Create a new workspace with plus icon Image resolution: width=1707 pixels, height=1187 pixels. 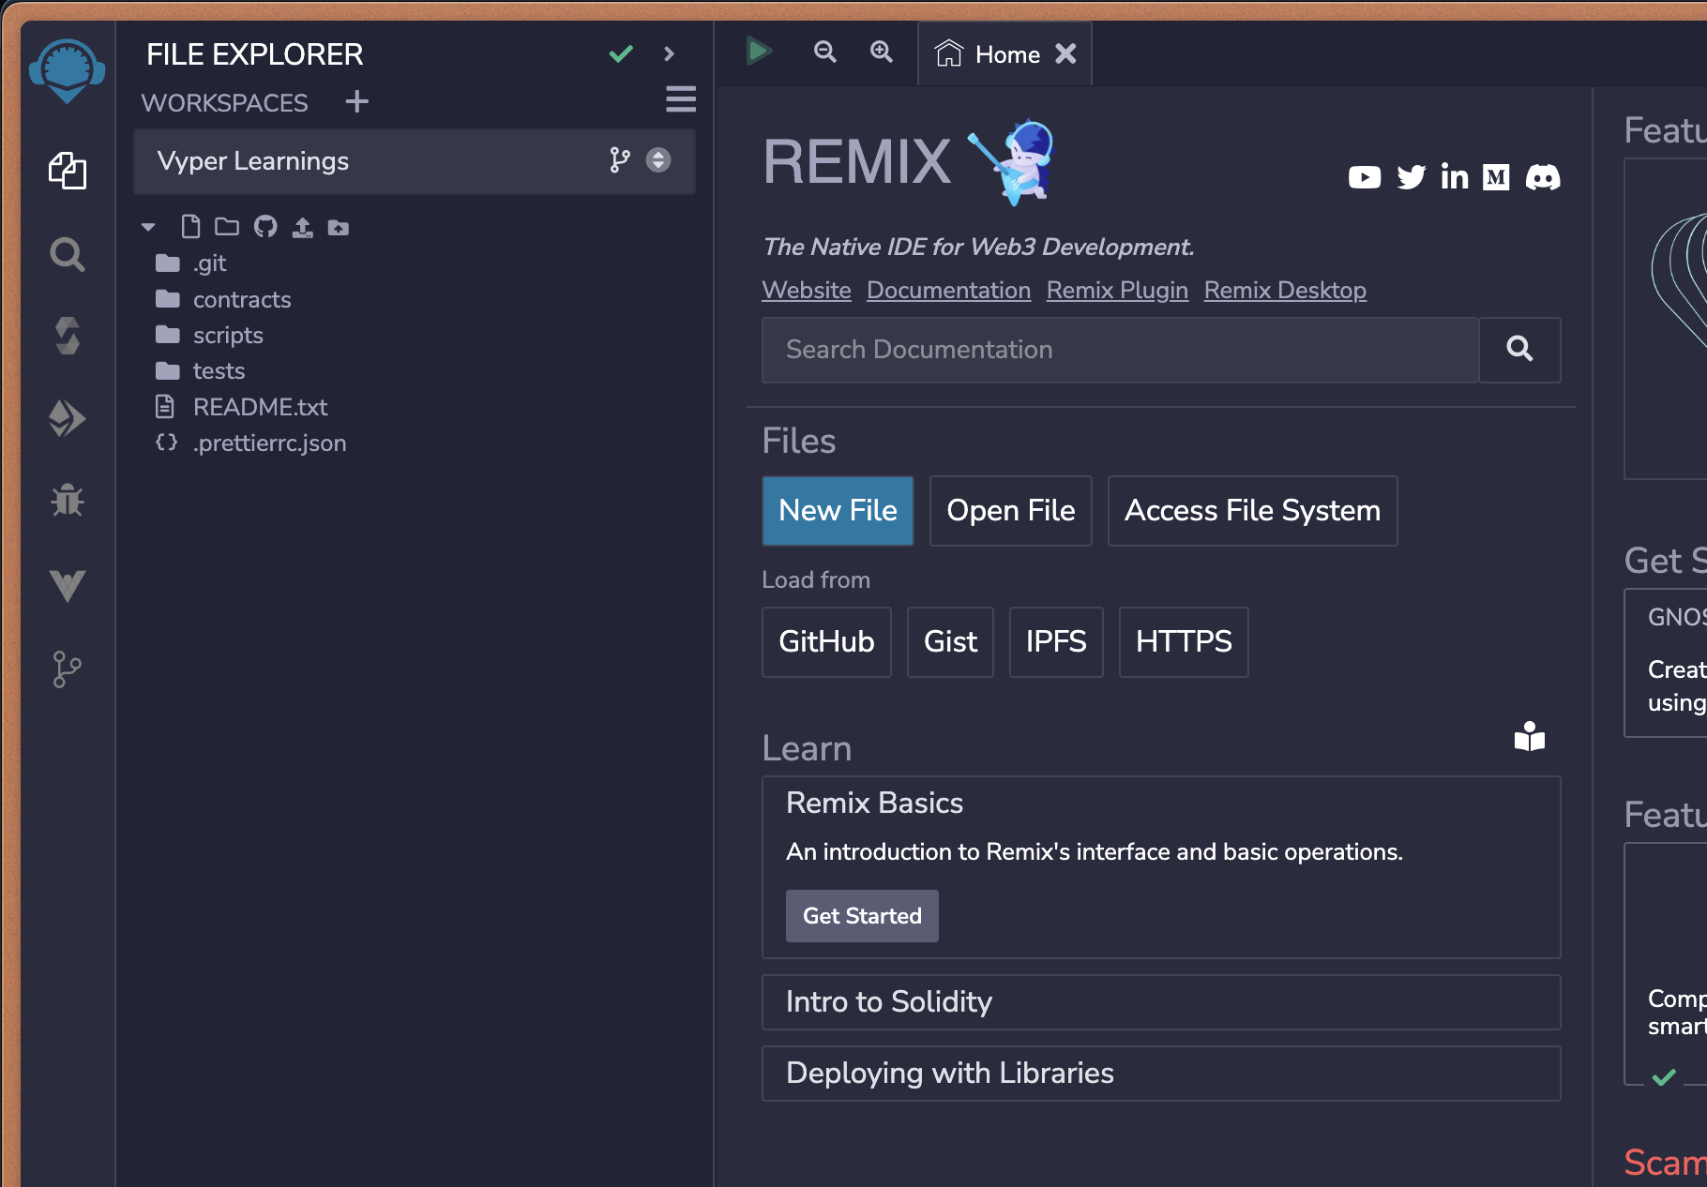[356, 101]
